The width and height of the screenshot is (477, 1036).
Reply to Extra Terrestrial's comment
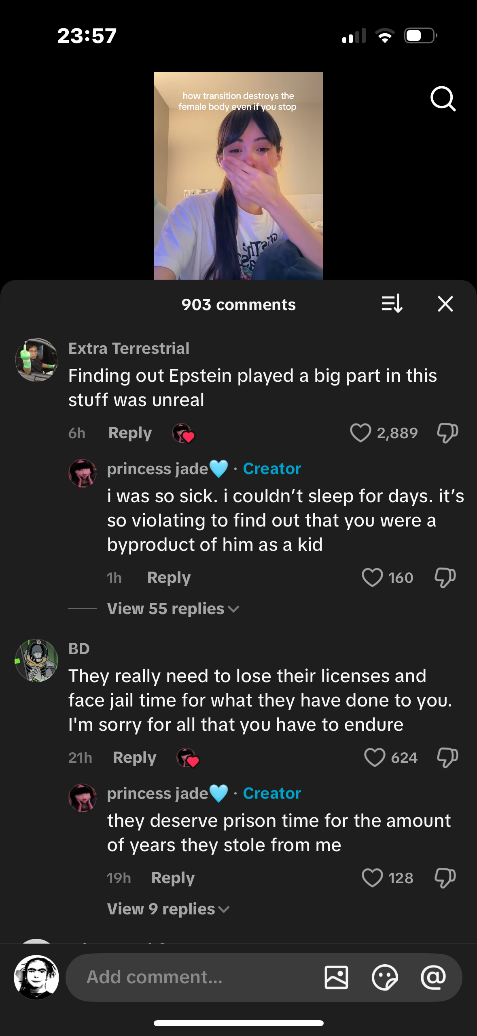pyautogui.click(x=130, y=433)
